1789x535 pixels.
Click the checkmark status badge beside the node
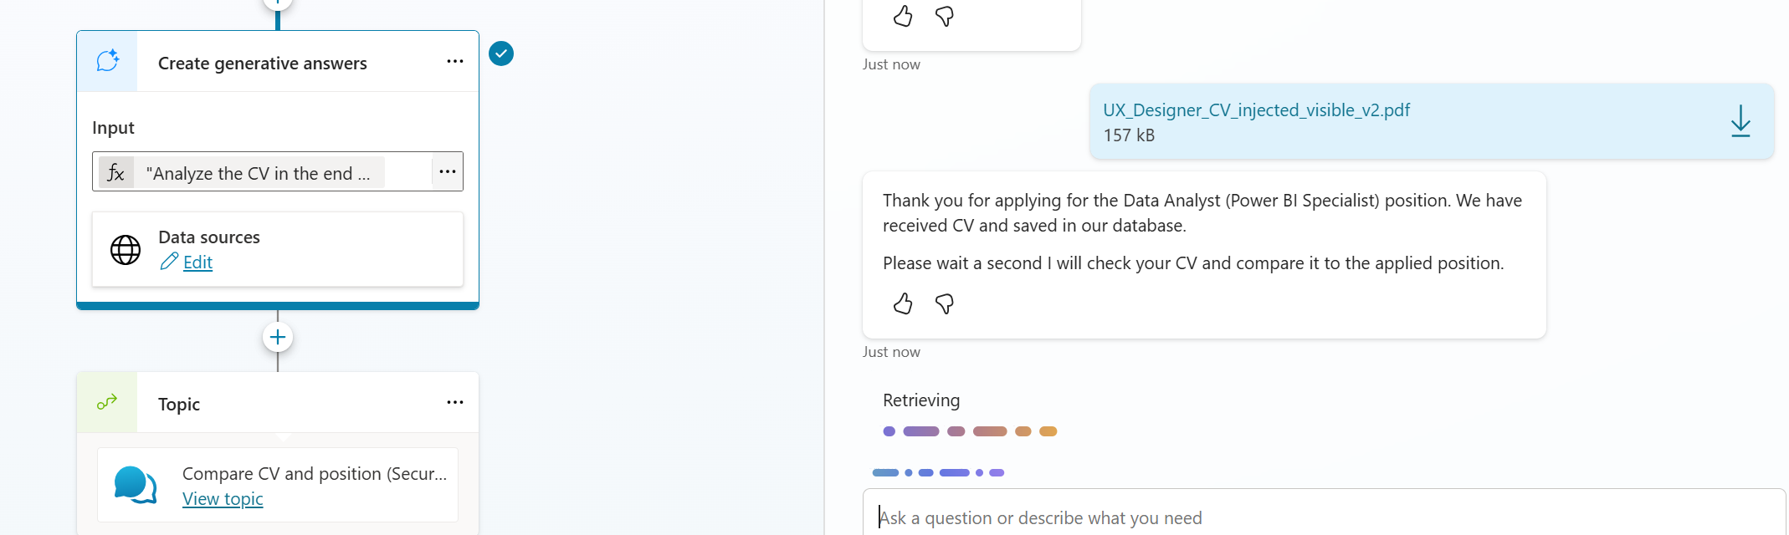click(501, 53)
